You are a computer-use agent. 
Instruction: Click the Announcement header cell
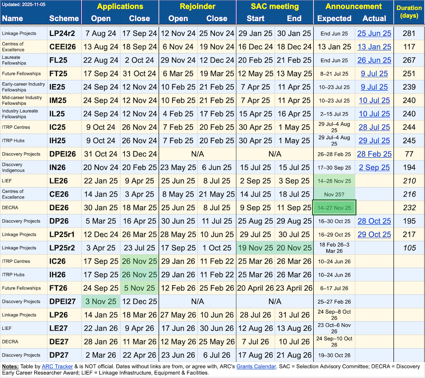pos(354,7)
